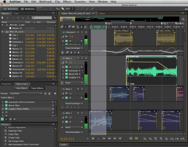Viewport: 188px width, 147px height.
Task: Toggle skip selection button in transport
Action: (136, 138)
